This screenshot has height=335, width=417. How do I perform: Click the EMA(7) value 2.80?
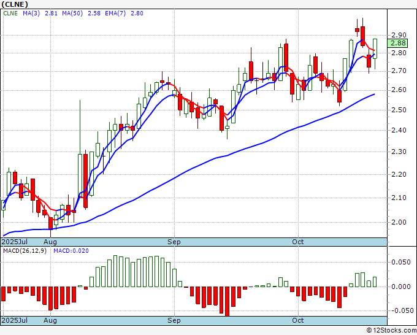(x=137, y=13)
